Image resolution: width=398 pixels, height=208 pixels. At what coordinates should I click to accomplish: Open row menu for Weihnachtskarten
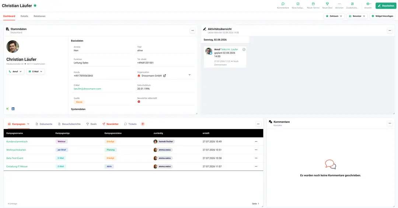[x=256, y=150]
